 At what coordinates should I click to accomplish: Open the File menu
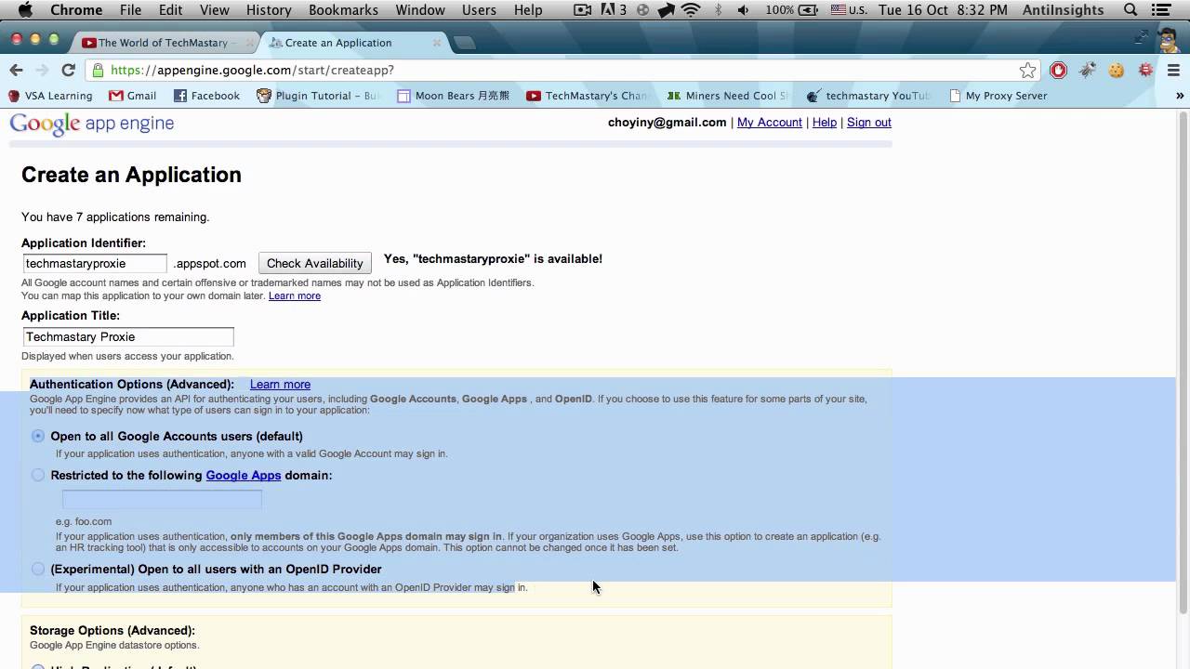(x=130, y=10)
